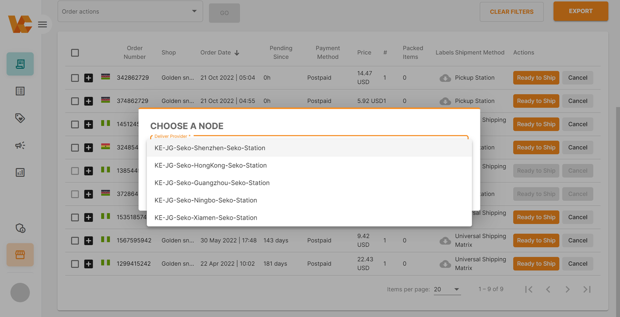Check the box for order starting 153518574
Screen dimensions: 620x317
[x=75, y=217]
